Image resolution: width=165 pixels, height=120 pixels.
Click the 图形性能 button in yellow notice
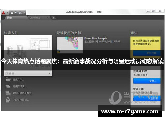click(147, 53)
